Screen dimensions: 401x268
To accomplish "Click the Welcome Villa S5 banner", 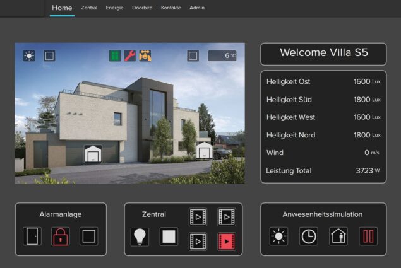I will click(323, 54).
